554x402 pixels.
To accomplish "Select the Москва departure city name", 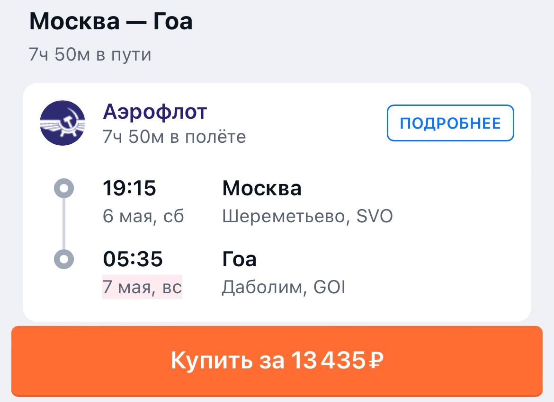I will tap(262, 188).
